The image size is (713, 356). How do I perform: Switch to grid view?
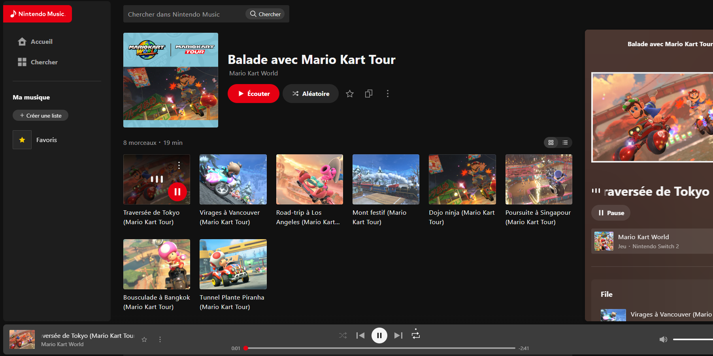point(551,142)
